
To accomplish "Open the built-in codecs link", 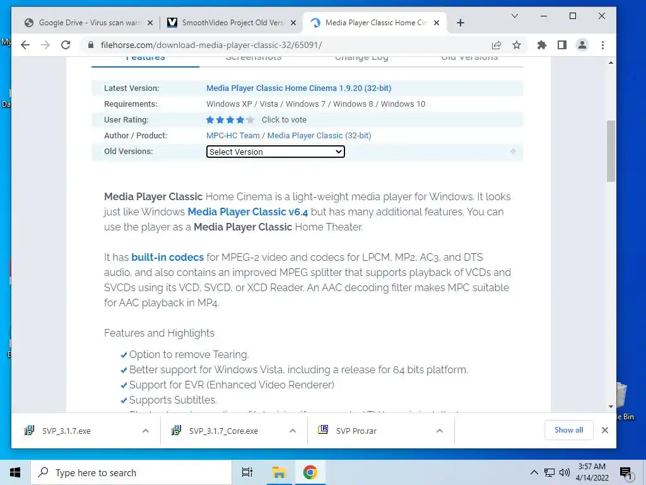I will (167, 258).
